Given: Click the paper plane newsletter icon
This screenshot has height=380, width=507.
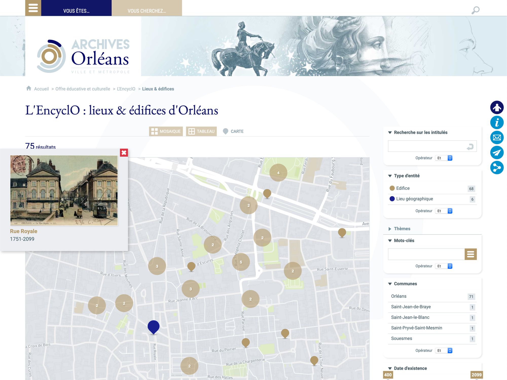Looking at the screenshot, I should pyautogui.click(x=497, y=153).
